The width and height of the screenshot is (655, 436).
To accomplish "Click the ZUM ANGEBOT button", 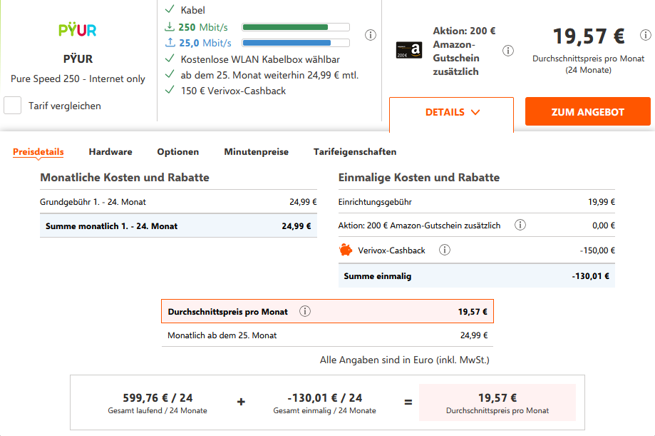I will [x=588, y=112].
